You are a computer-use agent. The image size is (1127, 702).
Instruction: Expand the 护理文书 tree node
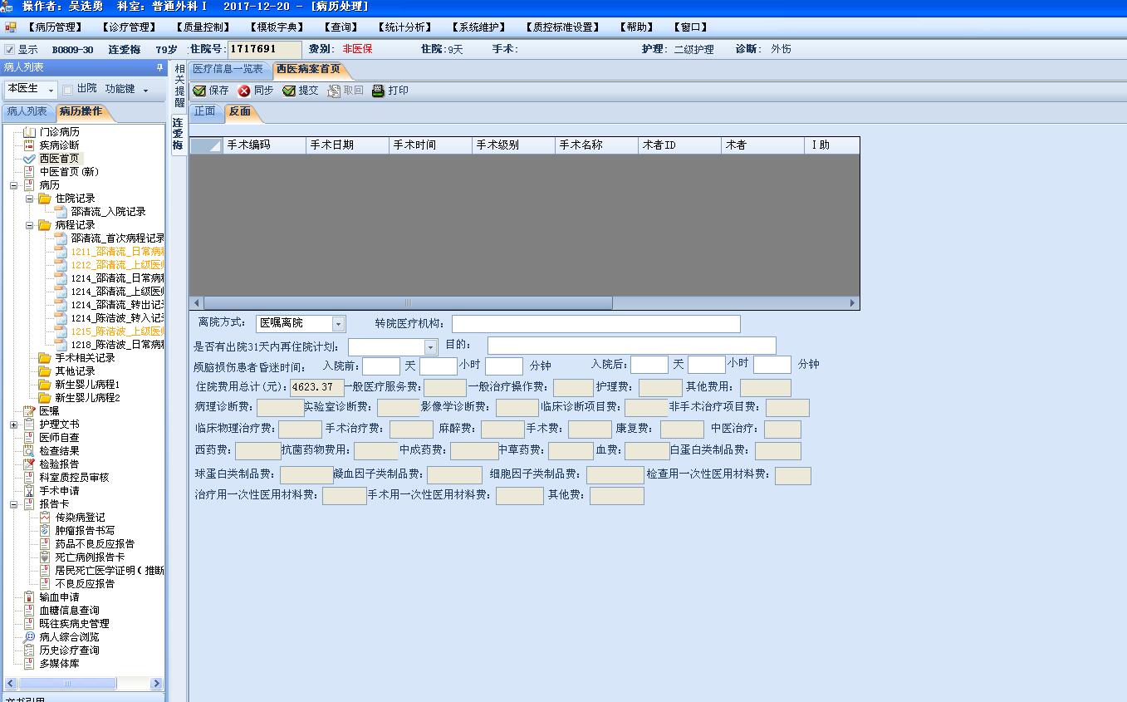[x=14, y=425]
